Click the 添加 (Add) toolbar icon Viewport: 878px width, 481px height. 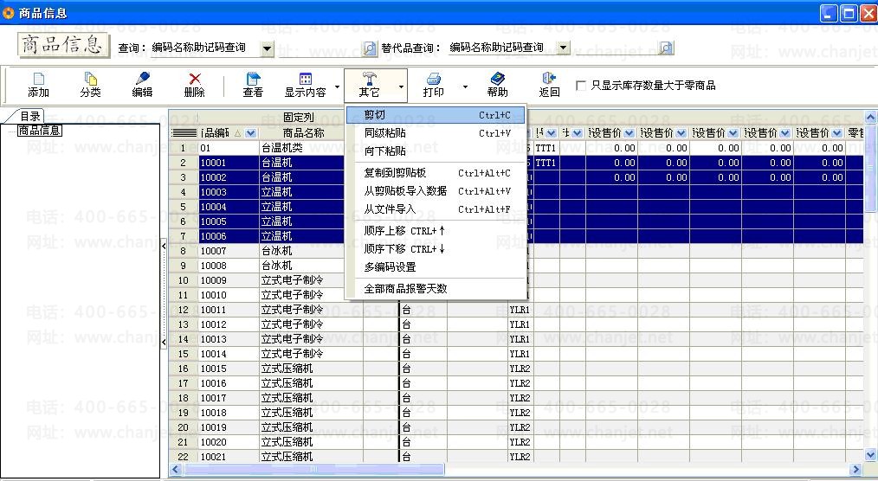(x=38, y=85)
